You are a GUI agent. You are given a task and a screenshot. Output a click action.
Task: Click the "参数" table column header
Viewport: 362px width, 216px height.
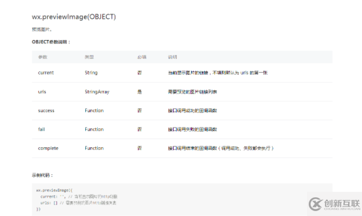tap(43, 57)
